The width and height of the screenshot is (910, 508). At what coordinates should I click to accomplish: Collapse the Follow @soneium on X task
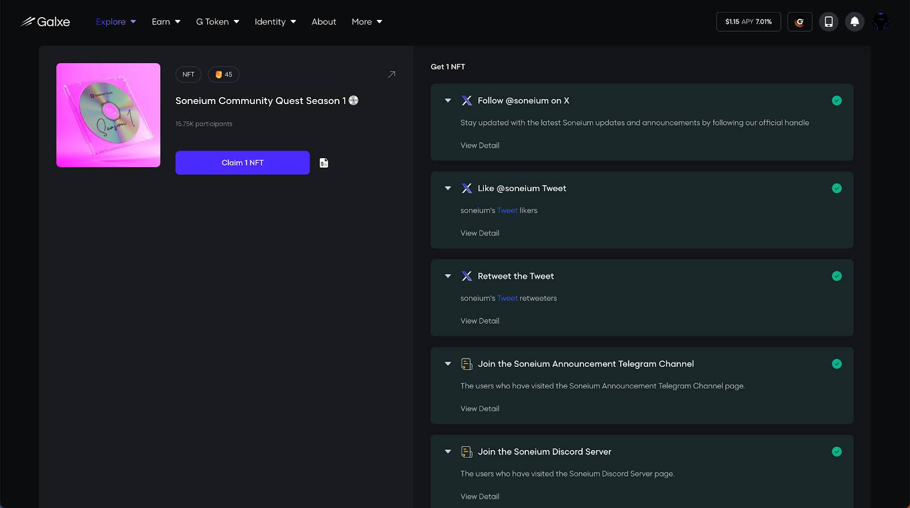point(448,101)
